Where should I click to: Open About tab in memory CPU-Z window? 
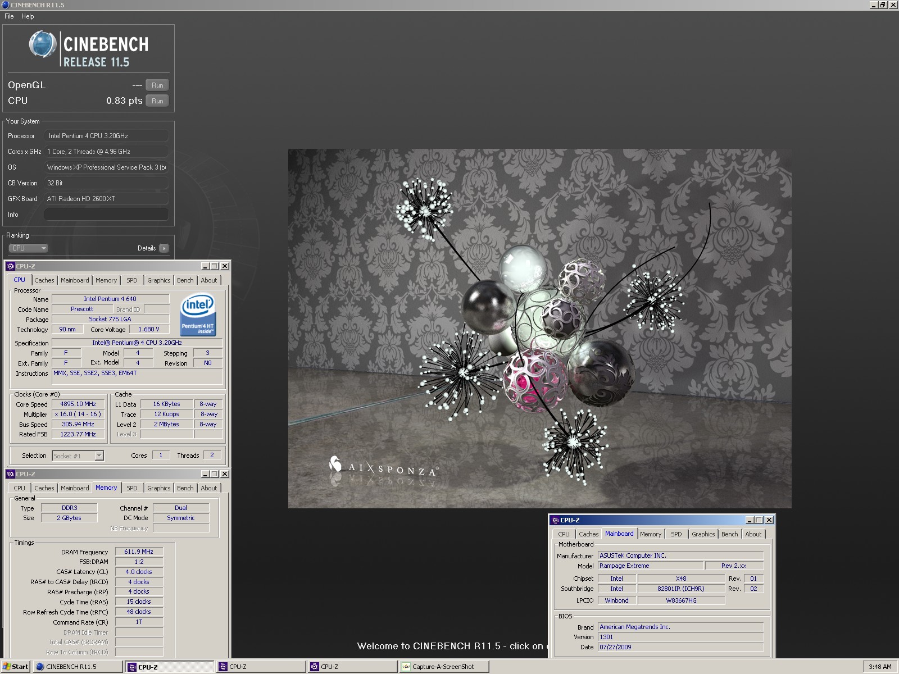(x=209, y=488)
